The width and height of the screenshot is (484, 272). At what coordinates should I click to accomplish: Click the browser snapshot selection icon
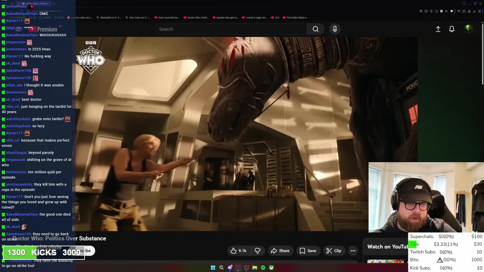[436, 11]
